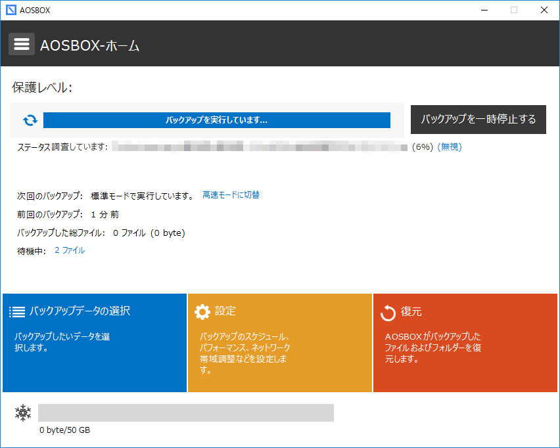Click the バックアップした総ファイル: label
The width and height of the screenshot is (560, 448).
(61, 233)
